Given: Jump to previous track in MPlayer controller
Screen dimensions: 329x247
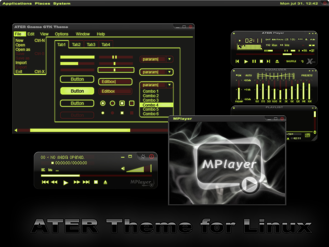Looking at the screenshot, I should point(45,182).
